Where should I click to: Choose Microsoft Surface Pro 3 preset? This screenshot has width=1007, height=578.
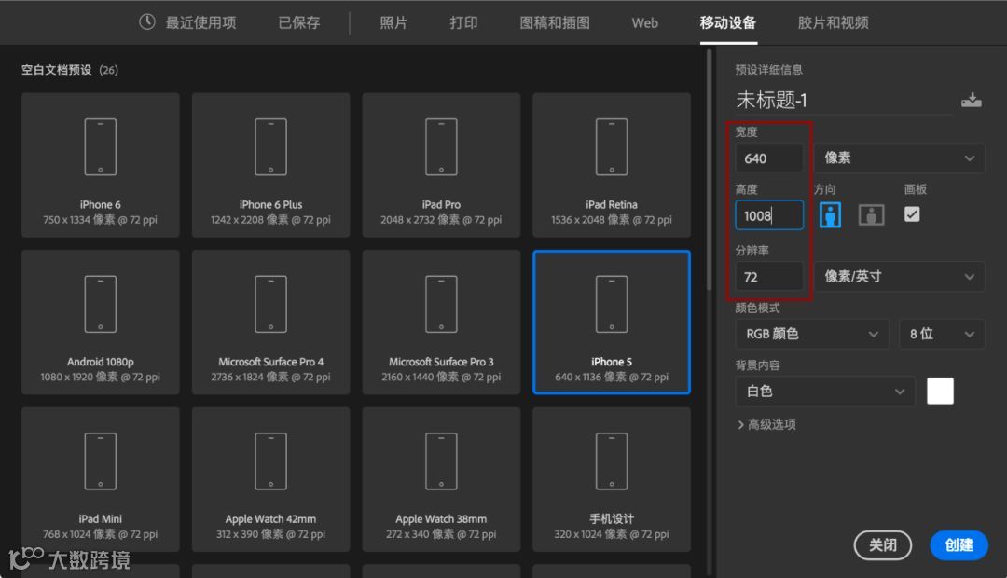coord(441,323)
